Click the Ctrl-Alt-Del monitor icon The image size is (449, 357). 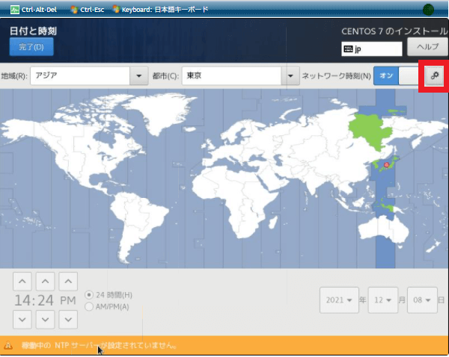click(15, 10)
